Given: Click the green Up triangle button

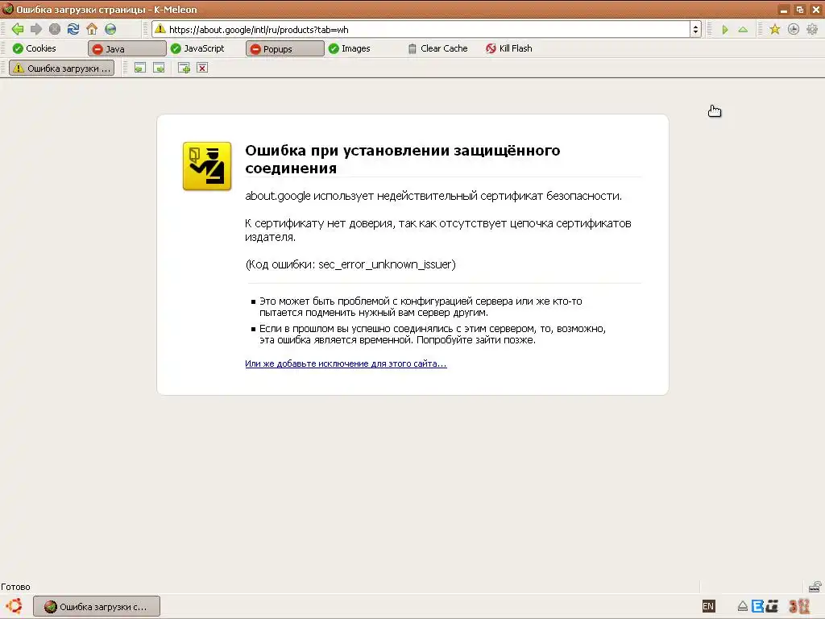Looking at the screenshot, I should pyautogui.click(x=743, y=30).
